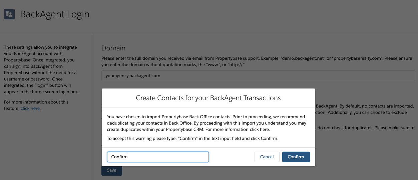Focus the Confirm text input field

click(x=158, y=157)
